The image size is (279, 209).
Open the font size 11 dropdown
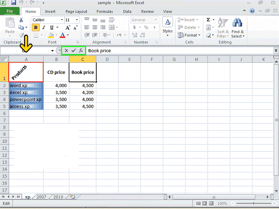(x=77, y=20)
